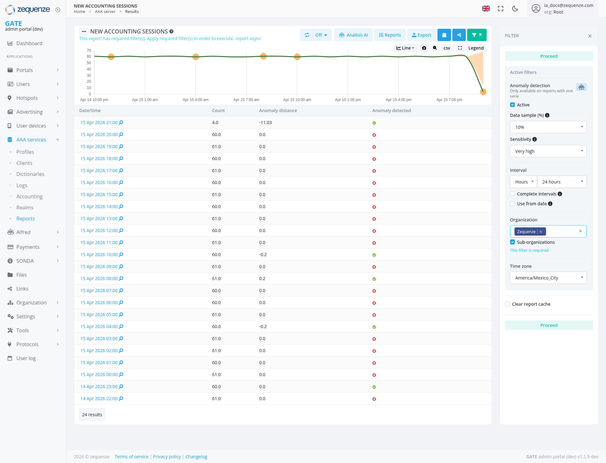Disable the Sub-organizations checkbox
Viewport: 606px width, 463px height.
click(x=512, y=242)
